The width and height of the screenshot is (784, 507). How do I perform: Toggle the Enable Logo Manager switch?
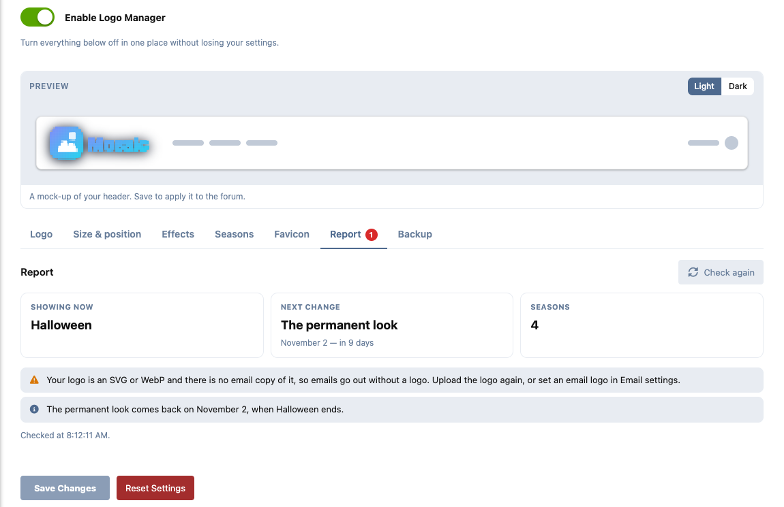coord(37,18)
